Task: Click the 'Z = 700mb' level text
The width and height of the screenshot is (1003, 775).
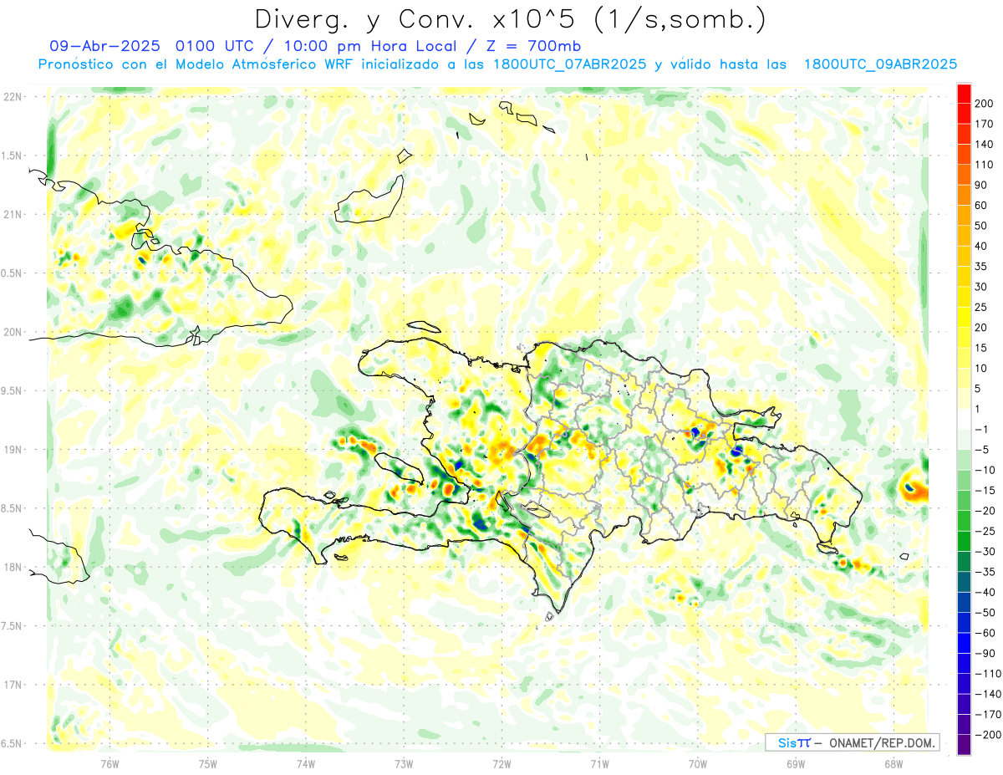Action: click(x=527, y=46)
